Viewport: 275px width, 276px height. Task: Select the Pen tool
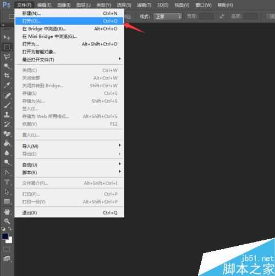(x=7, y=172)
